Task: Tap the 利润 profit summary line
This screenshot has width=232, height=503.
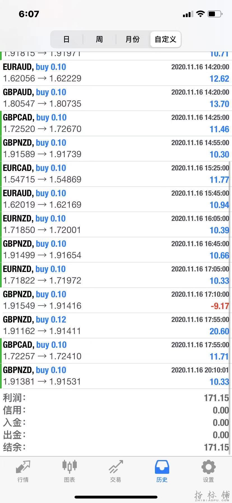Action: pos(116,398)
